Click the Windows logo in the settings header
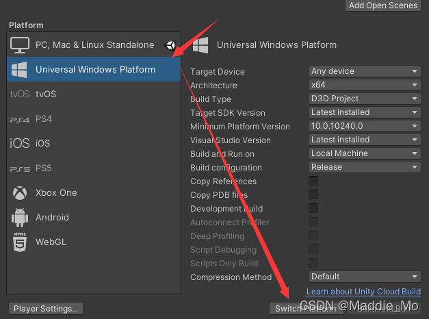 point(200,45)
